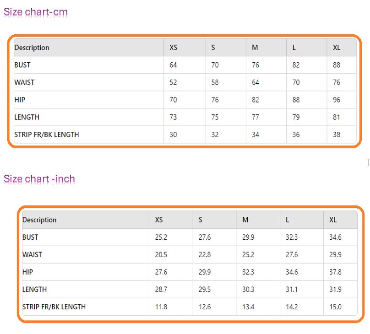Click the cm strip length value 30
Viewport: 370px width, 334px height.
[x=173, y=135]
